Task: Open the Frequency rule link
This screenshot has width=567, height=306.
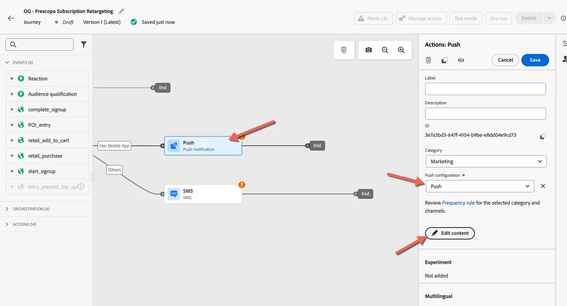Action: (x=458, y=203)
